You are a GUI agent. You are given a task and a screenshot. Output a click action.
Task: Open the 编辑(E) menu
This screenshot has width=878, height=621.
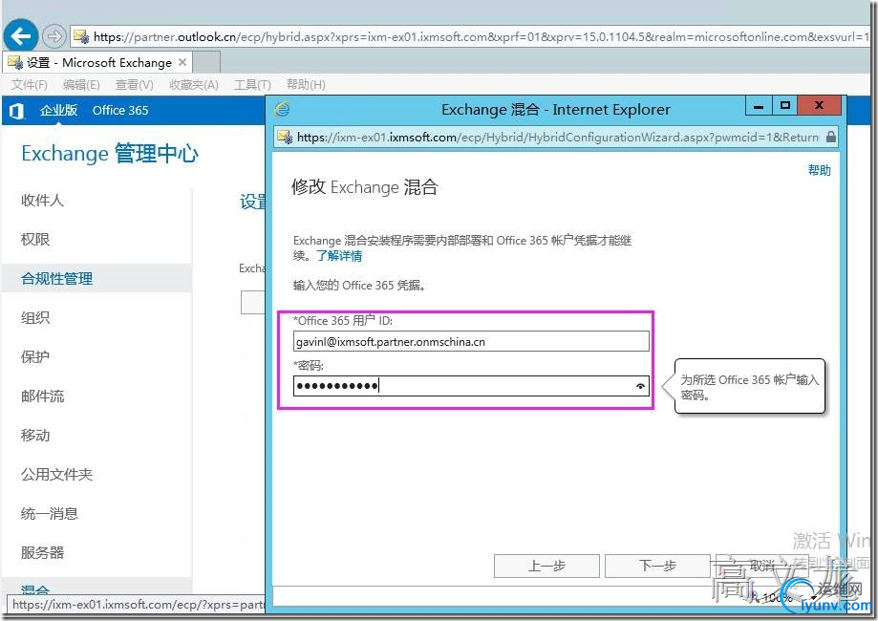(81, 85)
